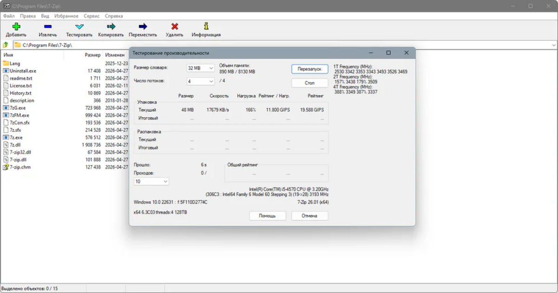Open the Проходов count dropdown showing 10
Viewport: 558px width, 293px height.
point(151,182)
